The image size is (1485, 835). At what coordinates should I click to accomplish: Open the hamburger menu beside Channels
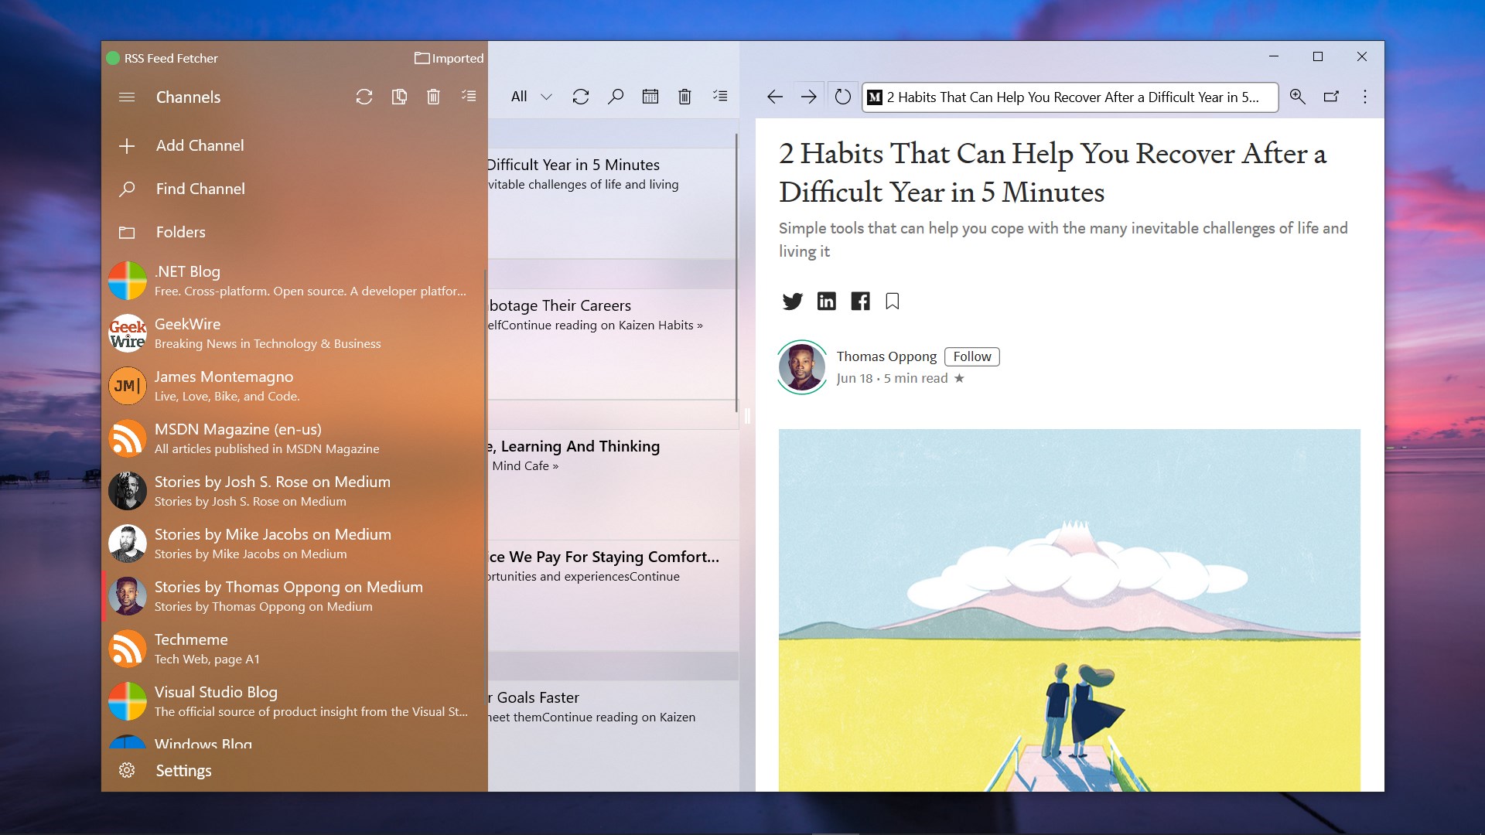(127, 97)
